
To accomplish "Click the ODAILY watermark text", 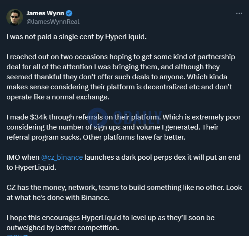I will click(x=138, y=118).
